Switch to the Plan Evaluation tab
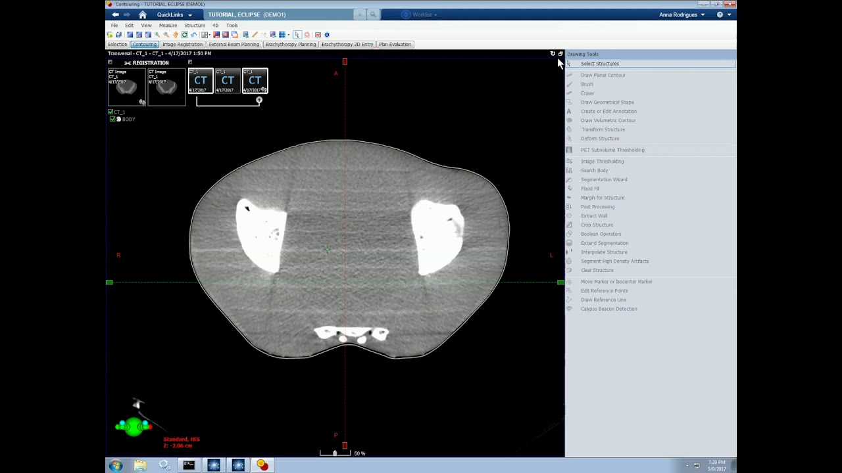Screen dimensions: 842x473 click(x=395, y=44)
